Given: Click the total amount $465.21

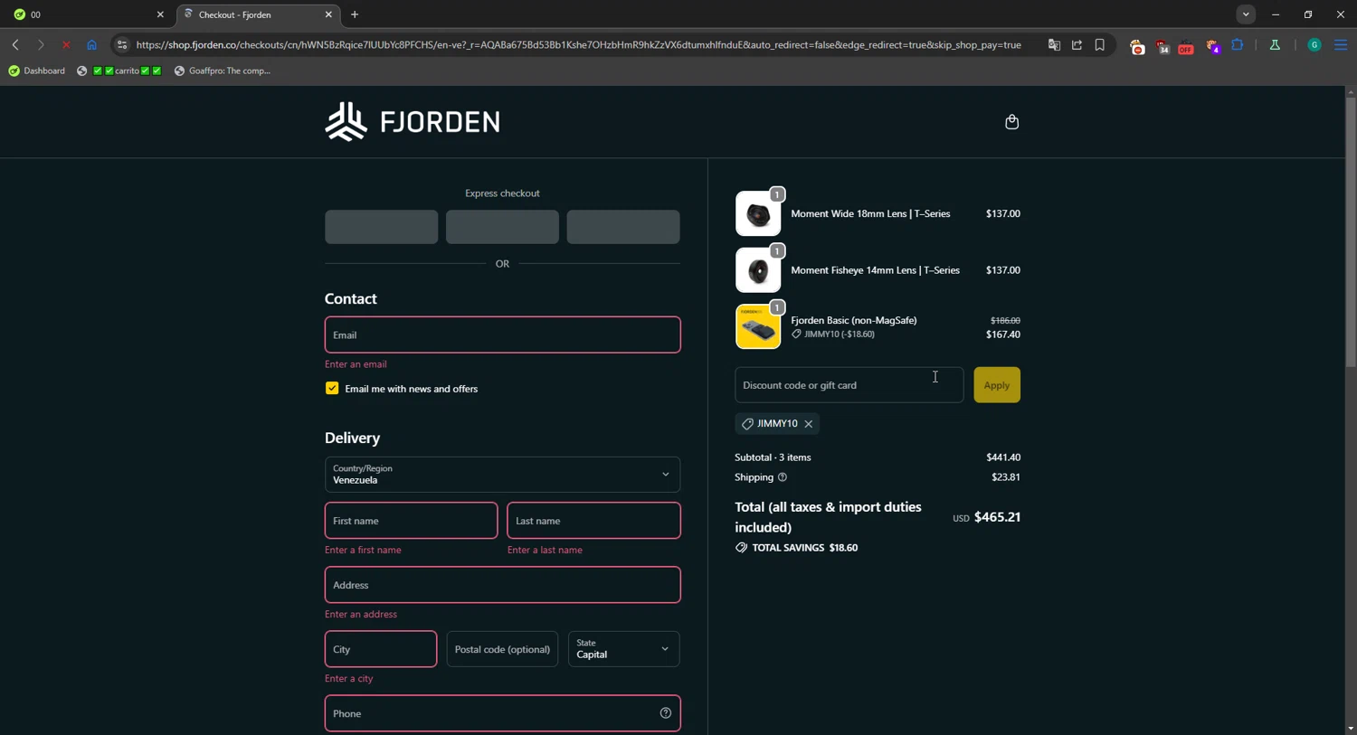Looking at the screenshot, I should click(997, 517).
